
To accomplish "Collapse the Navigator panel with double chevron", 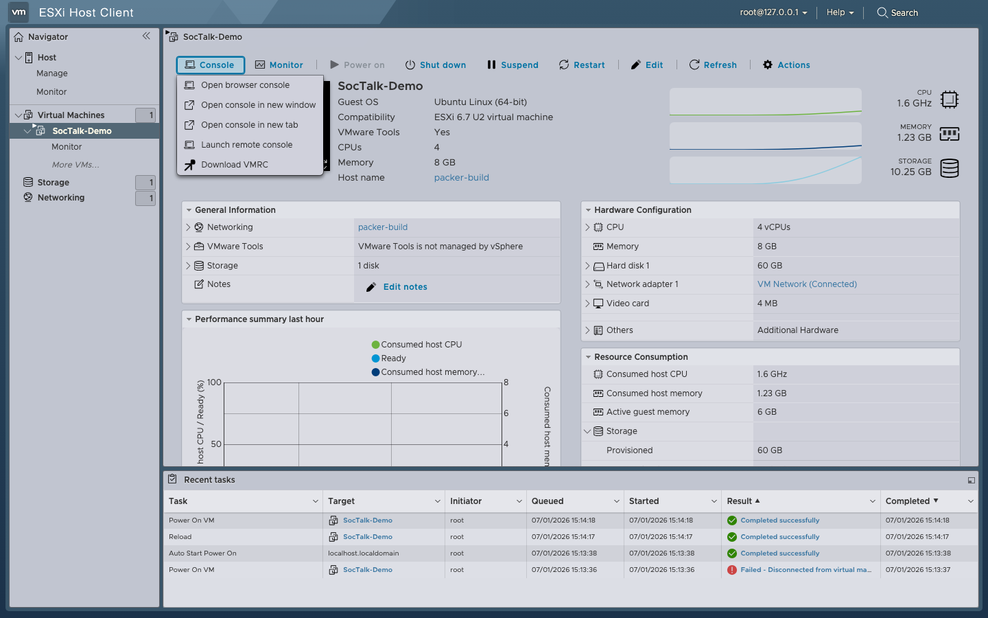I will click(146, 36).
